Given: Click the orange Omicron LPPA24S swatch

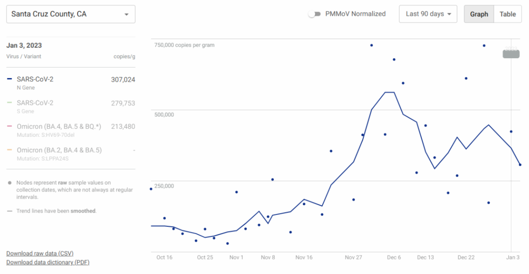Looking at the screenshot, I should [x=10, y=150].
